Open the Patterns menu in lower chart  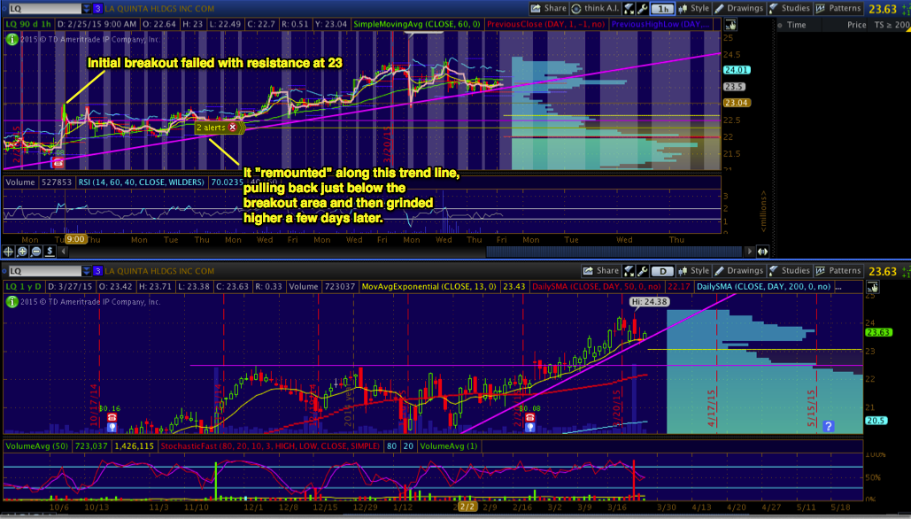[838, 270]
